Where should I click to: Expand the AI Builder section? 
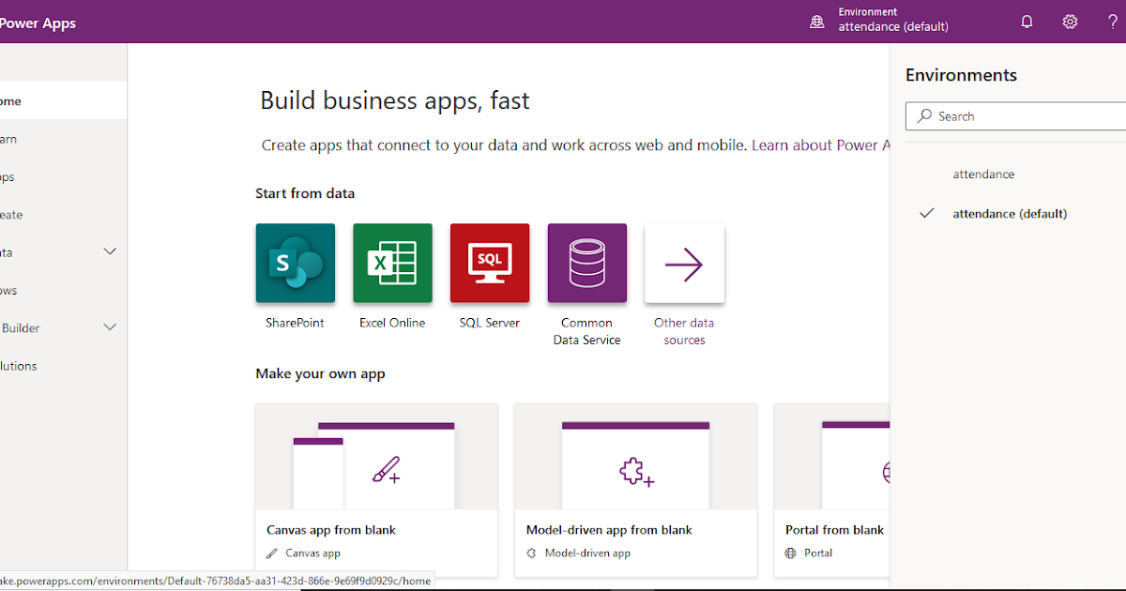point(110,326)
